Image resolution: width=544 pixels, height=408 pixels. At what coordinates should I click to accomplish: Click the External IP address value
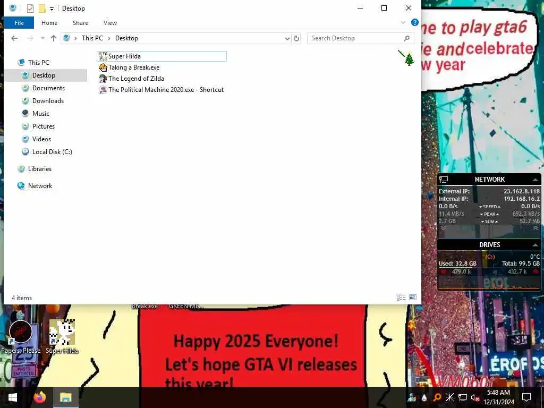click(x=522, y=191)
